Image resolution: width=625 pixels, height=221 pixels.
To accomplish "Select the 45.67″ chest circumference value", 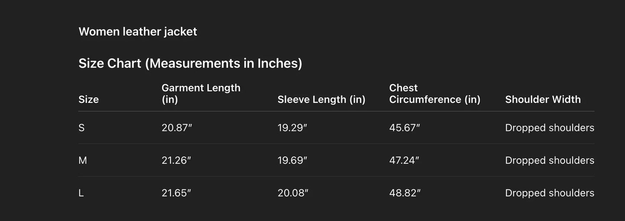I will (x=404, y=128).
